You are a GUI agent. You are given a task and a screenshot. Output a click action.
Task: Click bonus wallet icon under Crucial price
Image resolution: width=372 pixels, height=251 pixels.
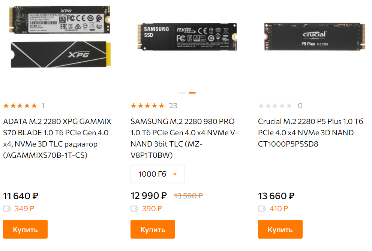click(x=262, y=209)
